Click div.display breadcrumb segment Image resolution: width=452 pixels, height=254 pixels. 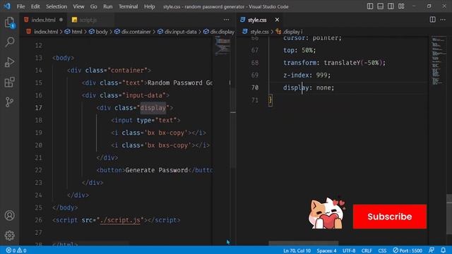tap(219, 32)
